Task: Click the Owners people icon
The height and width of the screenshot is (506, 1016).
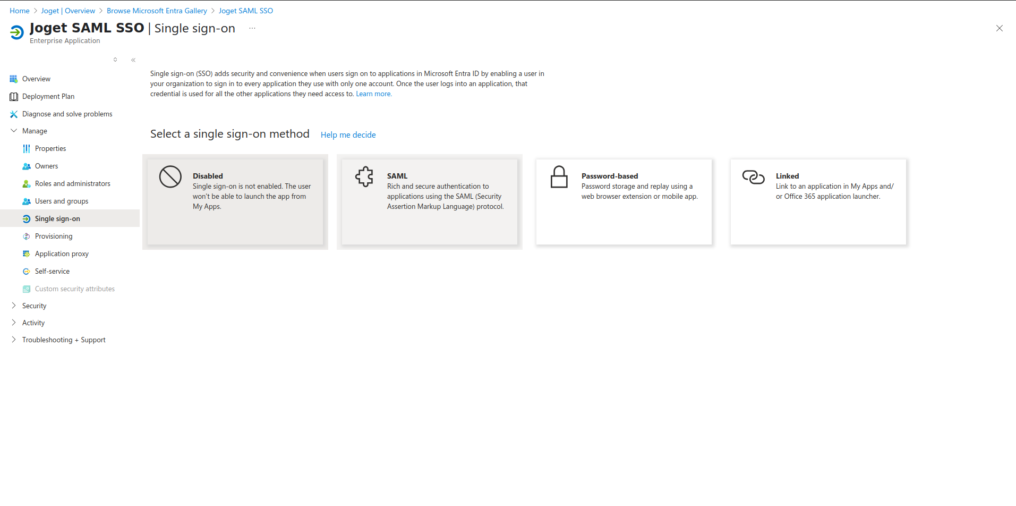Action: tap(27, 166)
